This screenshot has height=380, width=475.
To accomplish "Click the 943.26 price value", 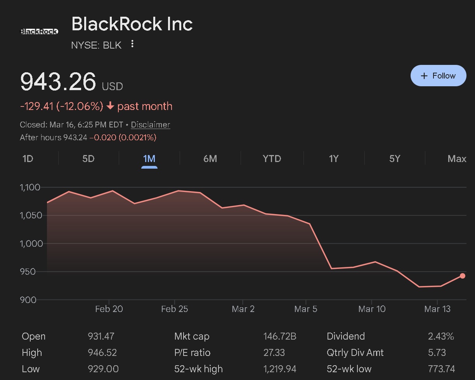I will coord(58,82).
